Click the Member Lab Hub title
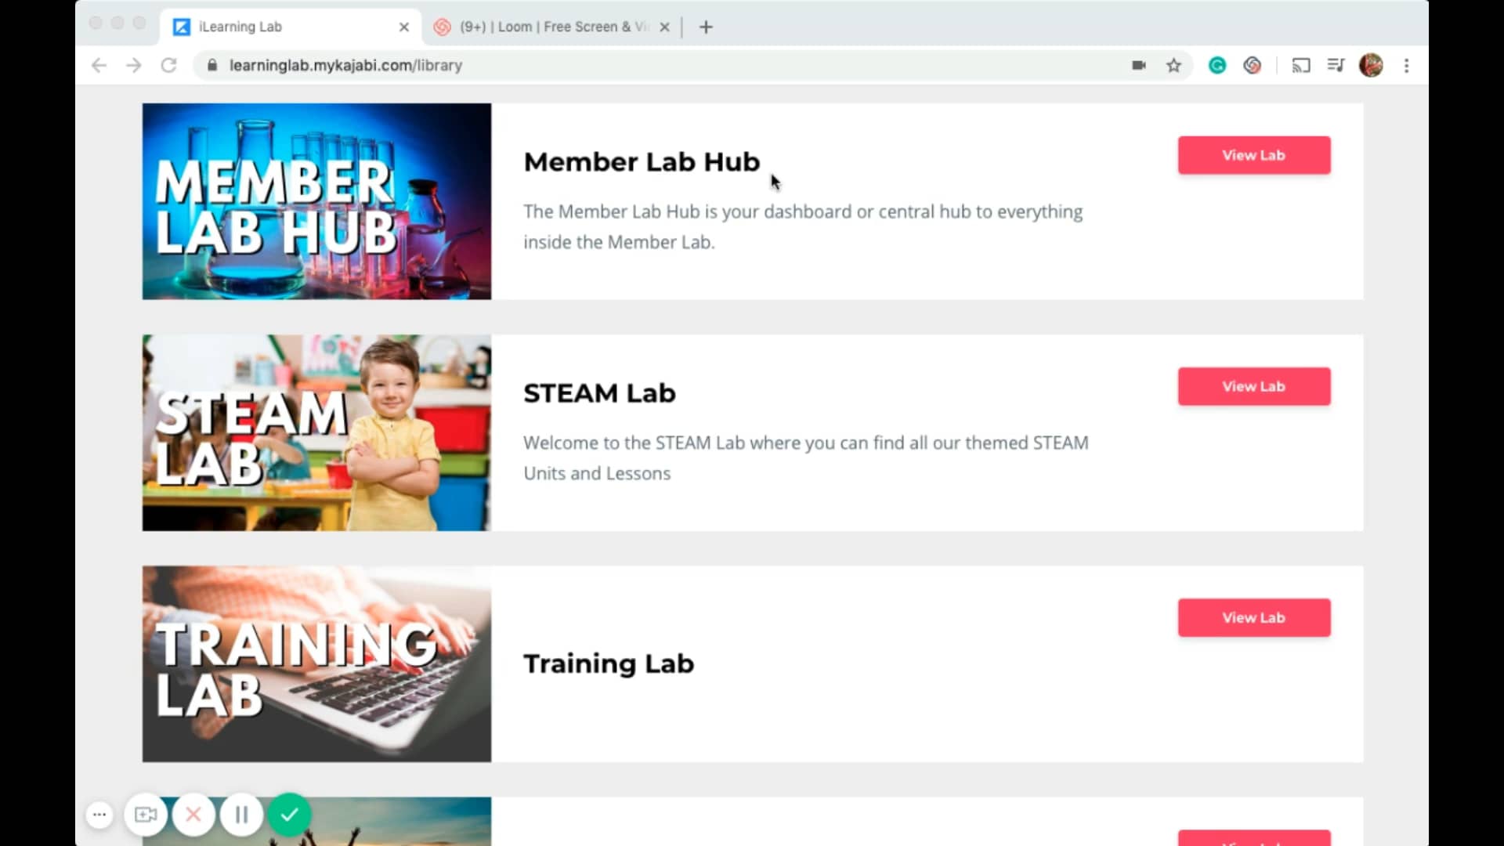 [642, 161]
